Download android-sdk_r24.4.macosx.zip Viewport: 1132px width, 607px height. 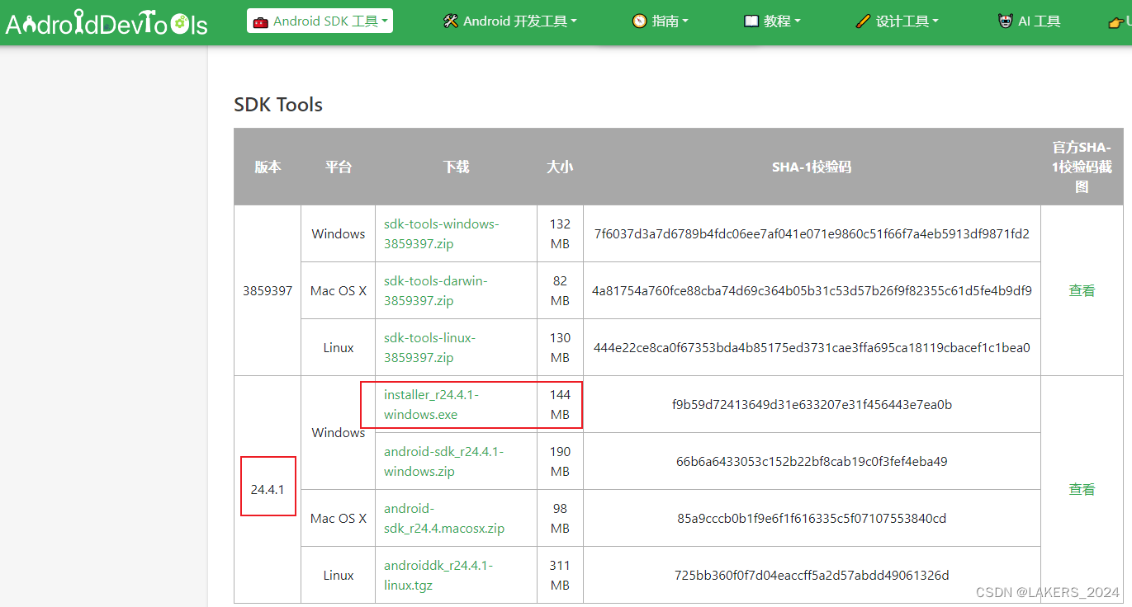coord(444,519)
